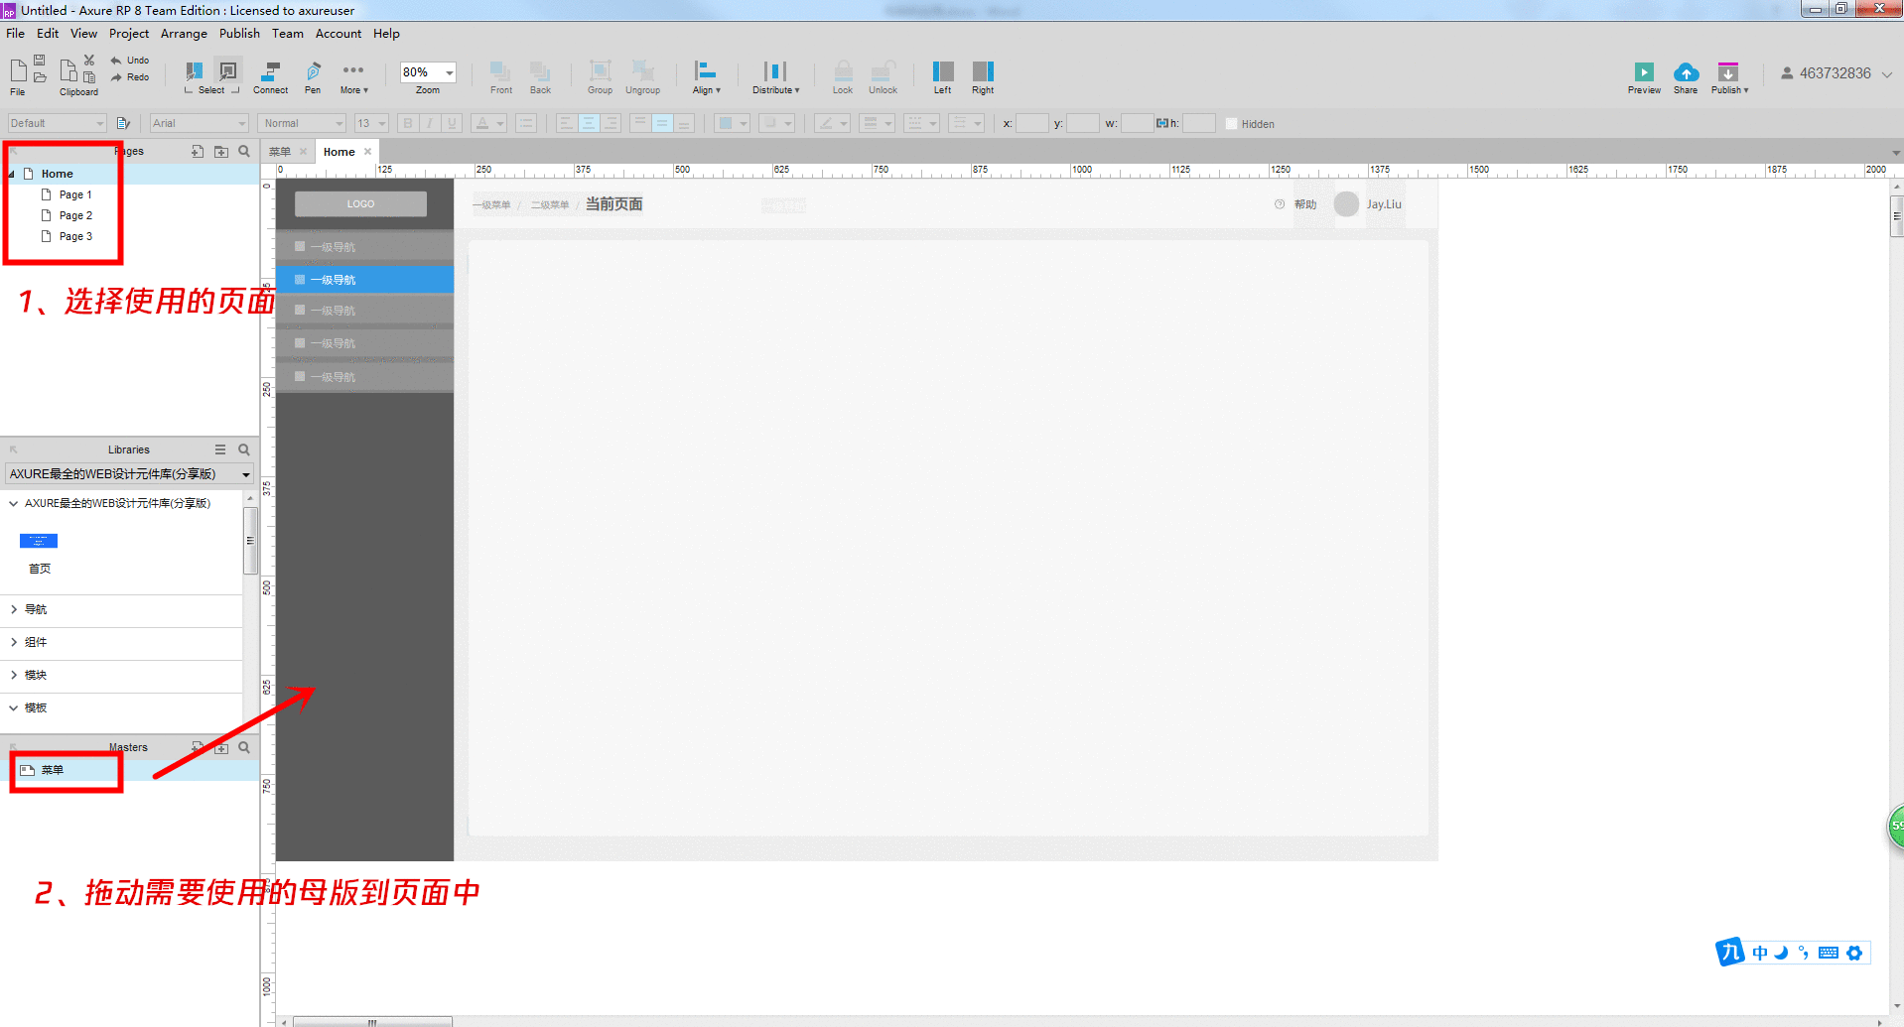Click the Preview button

pyautogui.click(x=1644, y=77)
